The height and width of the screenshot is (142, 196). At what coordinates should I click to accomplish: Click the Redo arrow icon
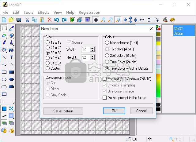tap(64, 20)
